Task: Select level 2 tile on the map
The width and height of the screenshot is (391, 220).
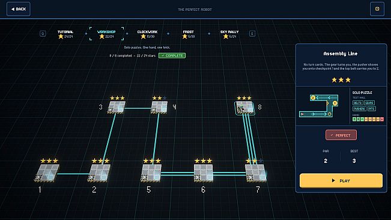Action: pos(99,173)
